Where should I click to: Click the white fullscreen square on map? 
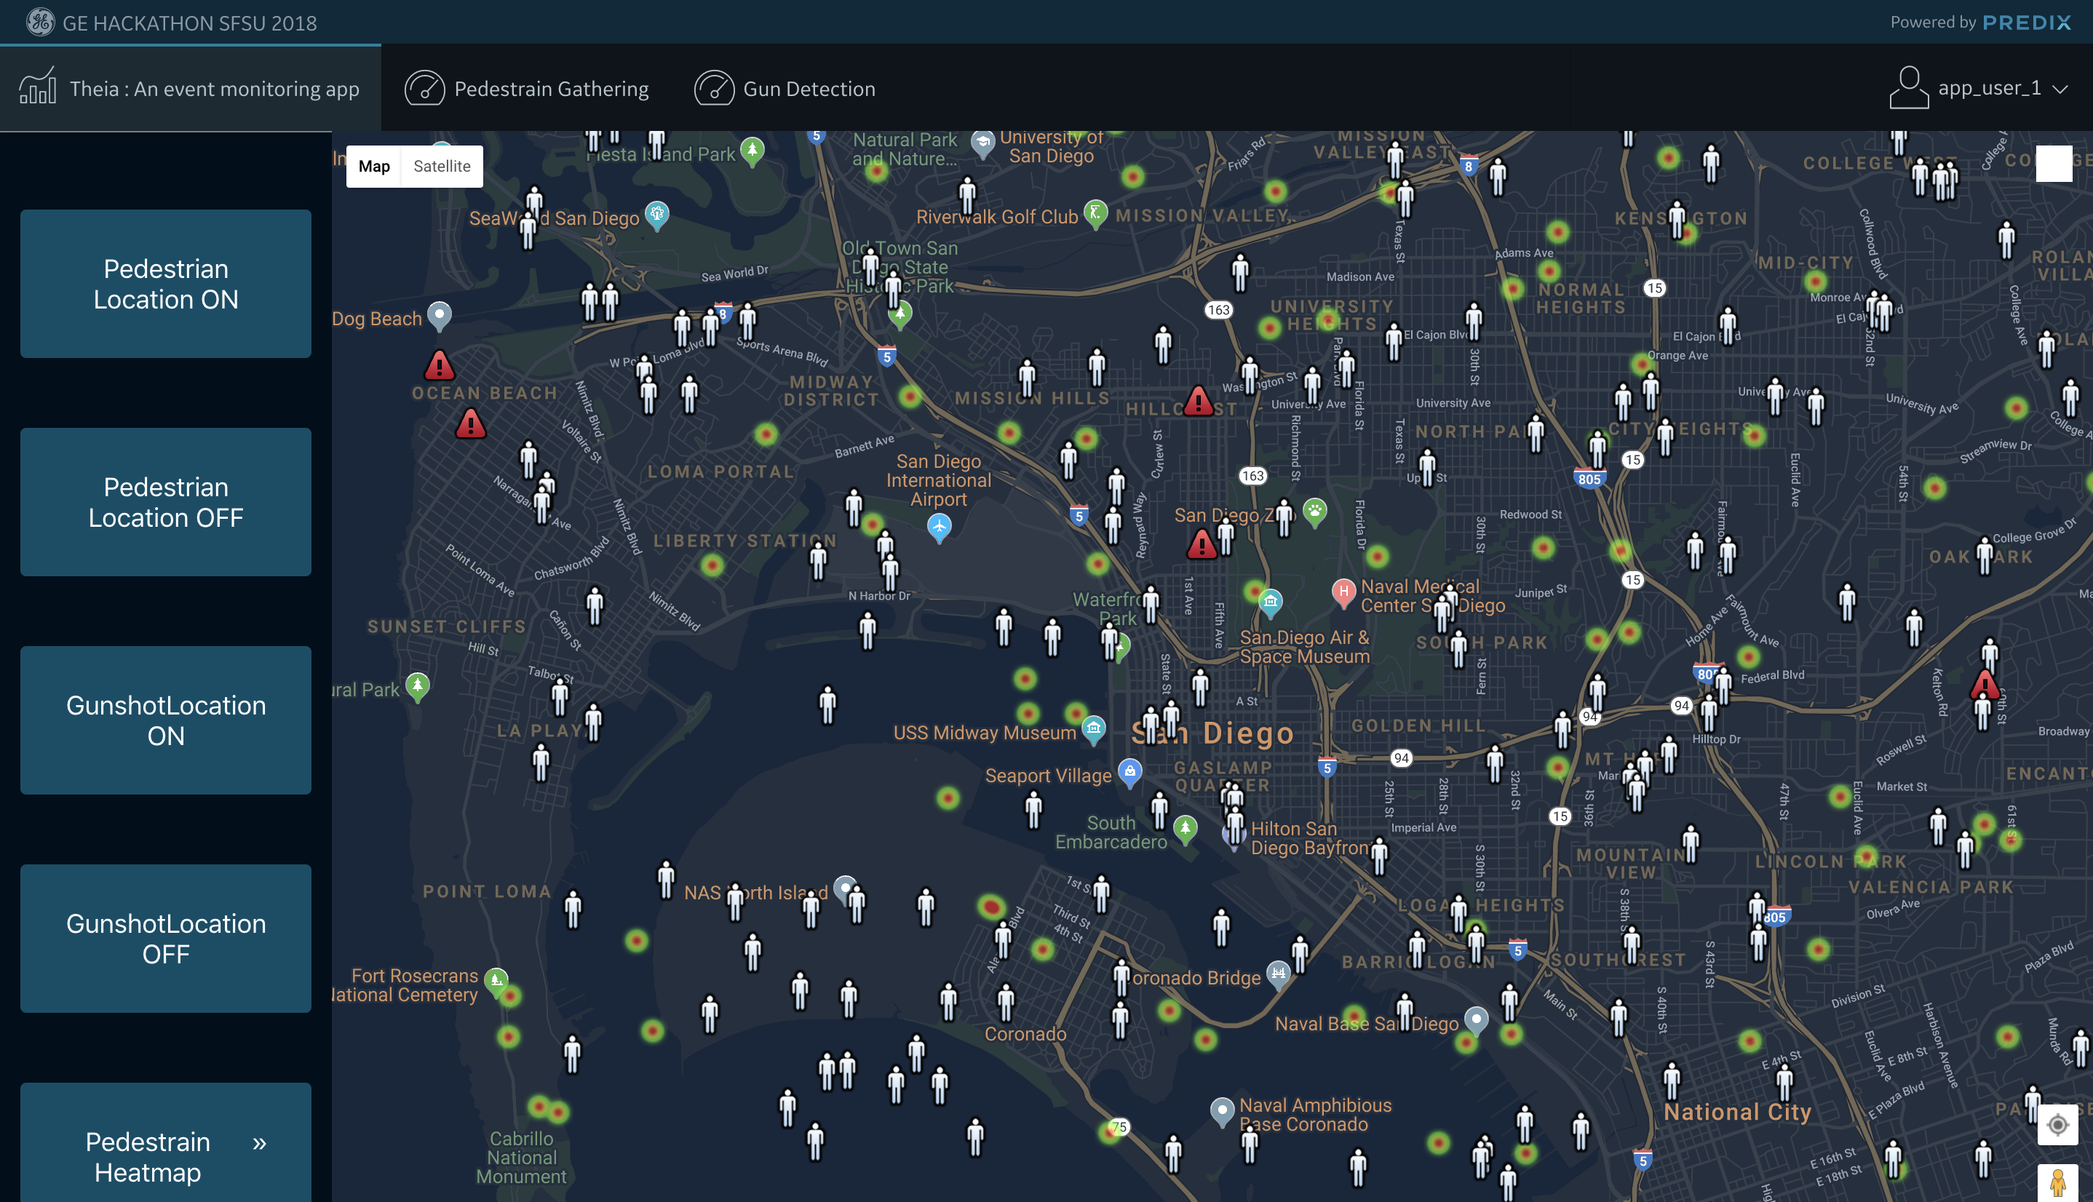point(2054,164)
